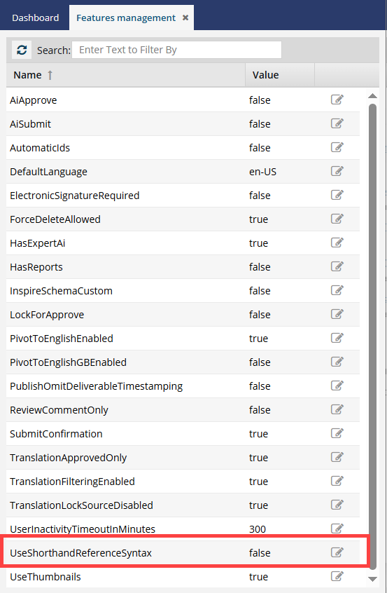Screen dimensions: 387x593
Task: Click the scrollbar down arrow
Action: (x=372, y=579)
